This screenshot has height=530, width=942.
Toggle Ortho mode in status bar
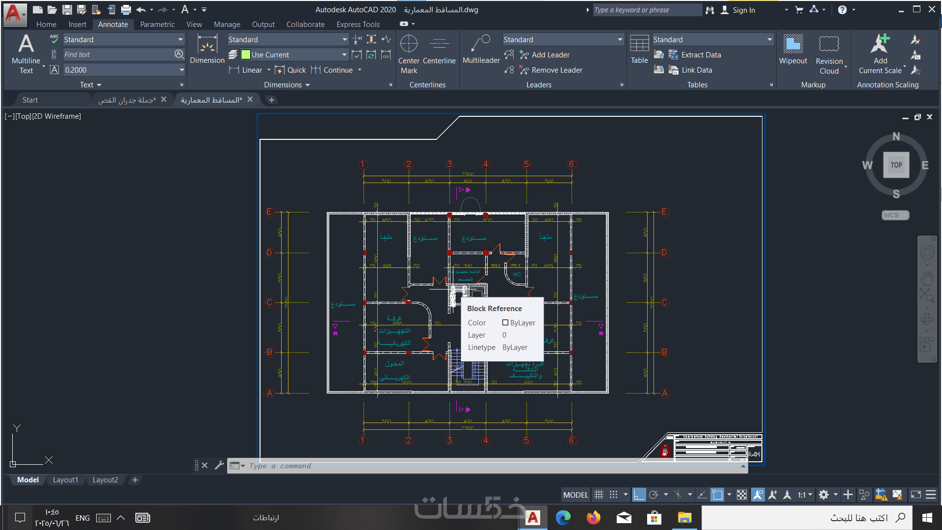(639, 495)
